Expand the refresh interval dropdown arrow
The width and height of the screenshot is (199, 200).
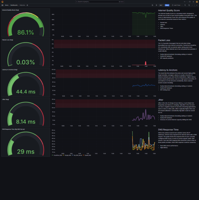192,5
